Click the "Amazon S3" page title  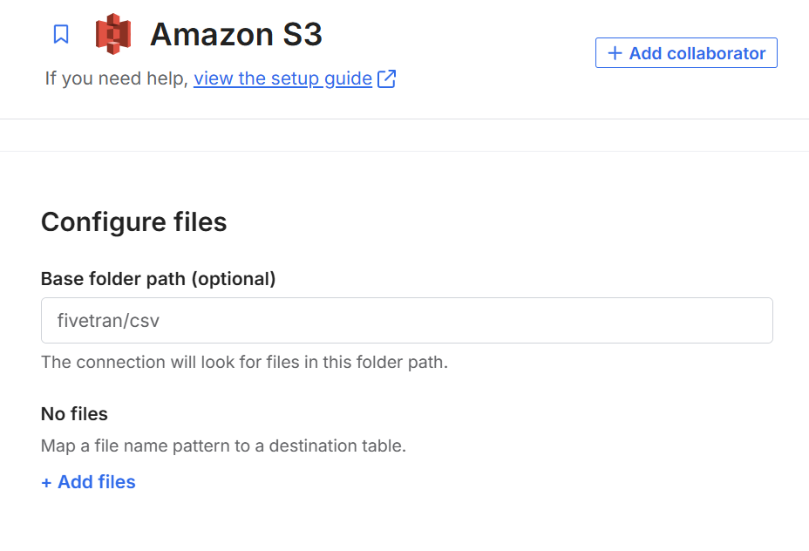(236, 35)
